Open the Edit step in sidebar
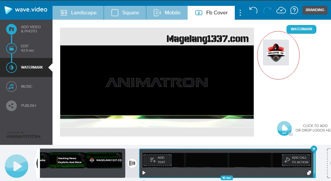Image resolution: width=331 pixels, height=181 pixels. click(26, 48)
